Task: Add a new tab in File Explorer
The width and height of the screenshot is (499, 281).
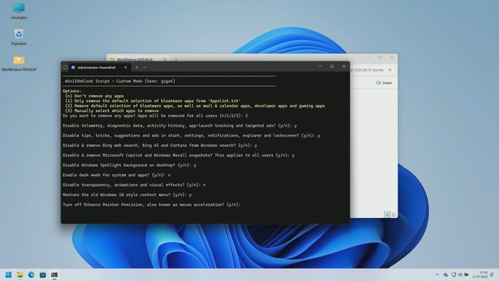Action: 176,59
